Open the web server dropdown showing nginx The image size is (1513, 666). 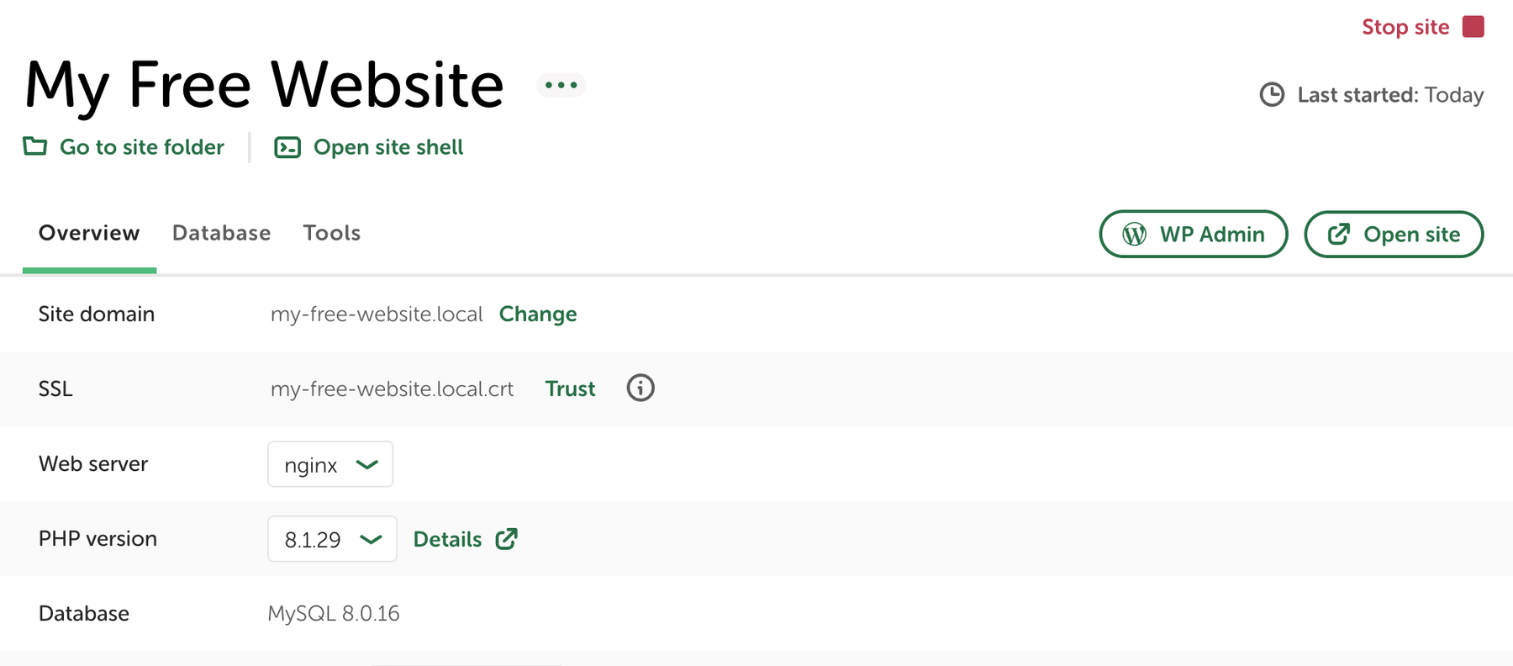330,463
